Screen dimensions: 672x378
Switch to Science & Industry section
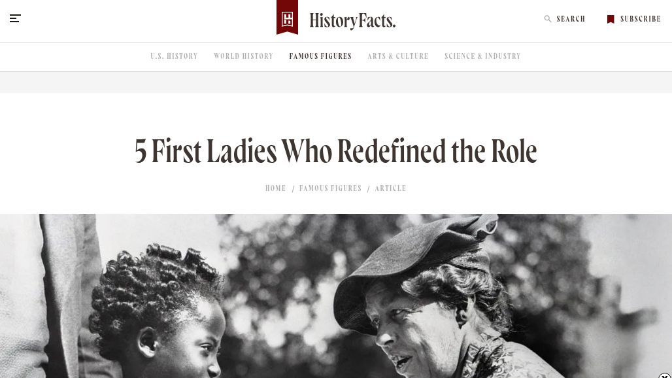point(482,56)
